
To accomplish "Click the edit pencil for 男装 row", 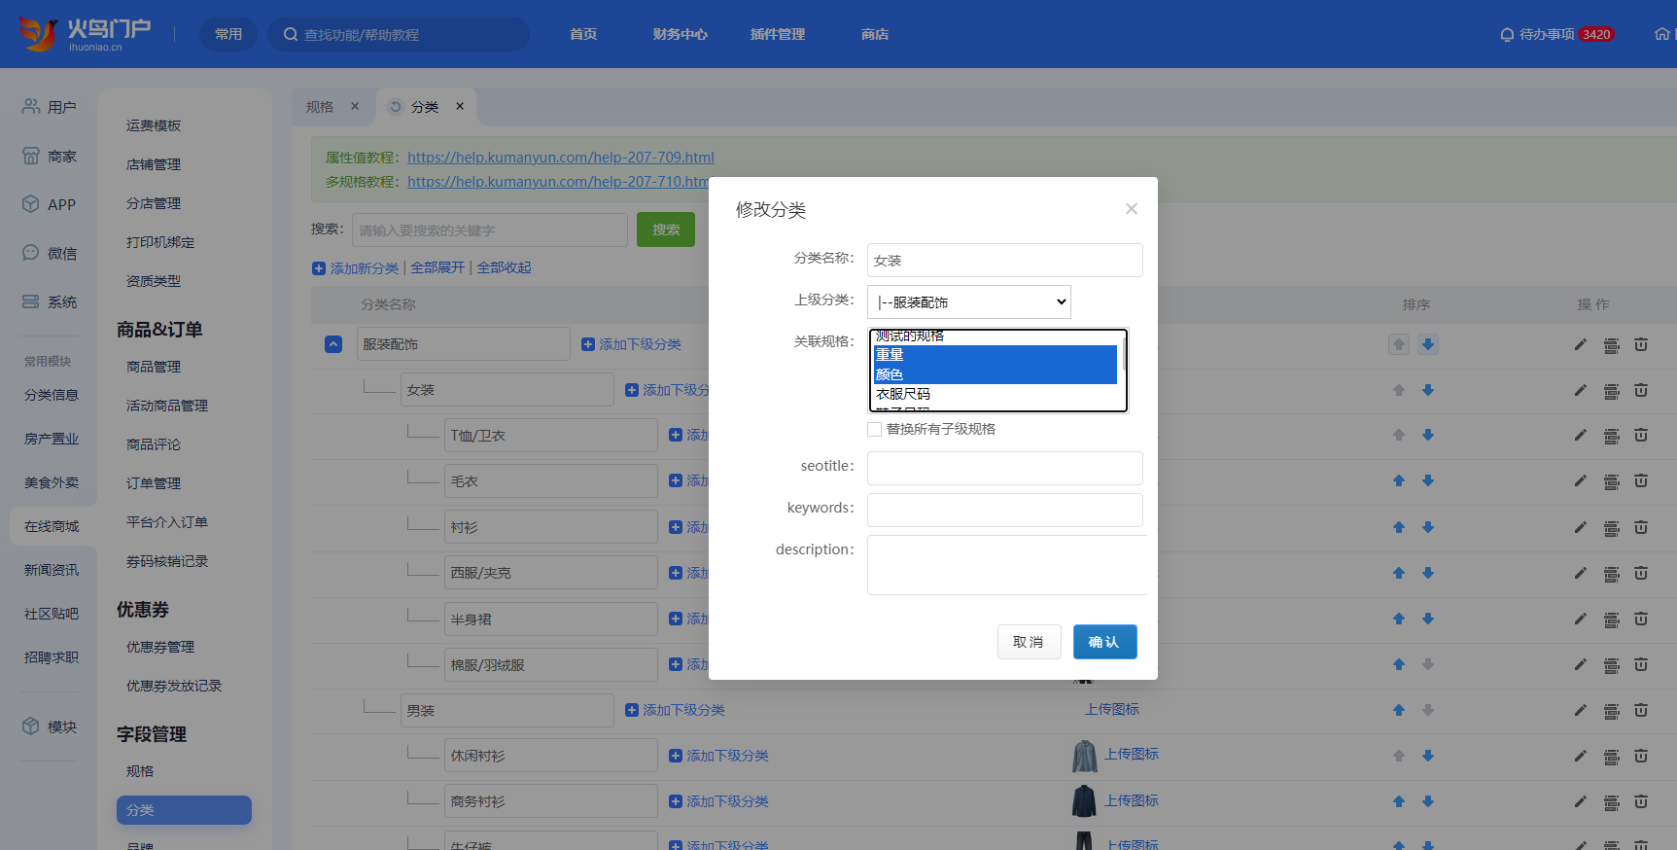I will click(x=1581, y=710).
